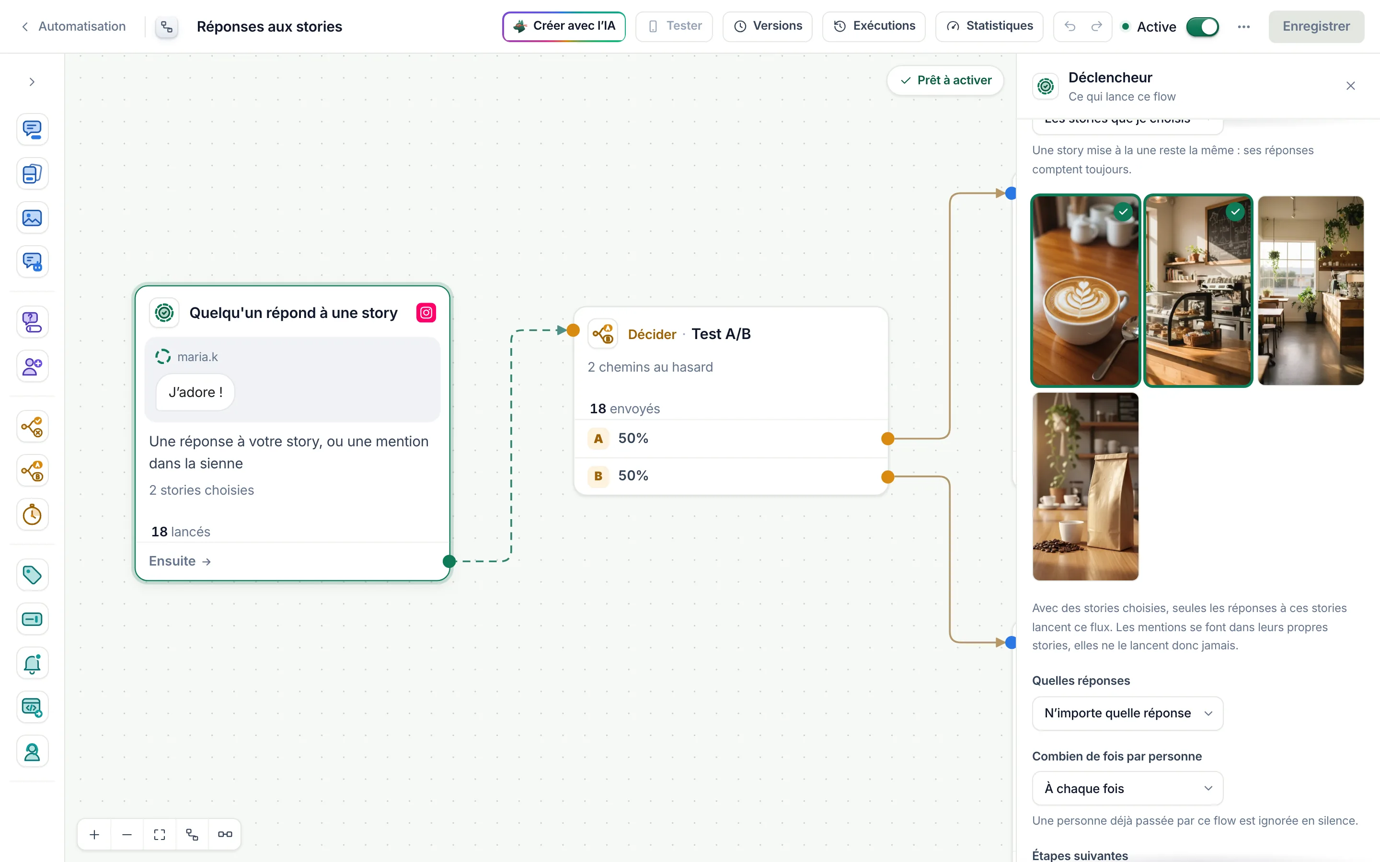Select the tag block icon
The image size is (1380, 862).
[x=32, y=575]
